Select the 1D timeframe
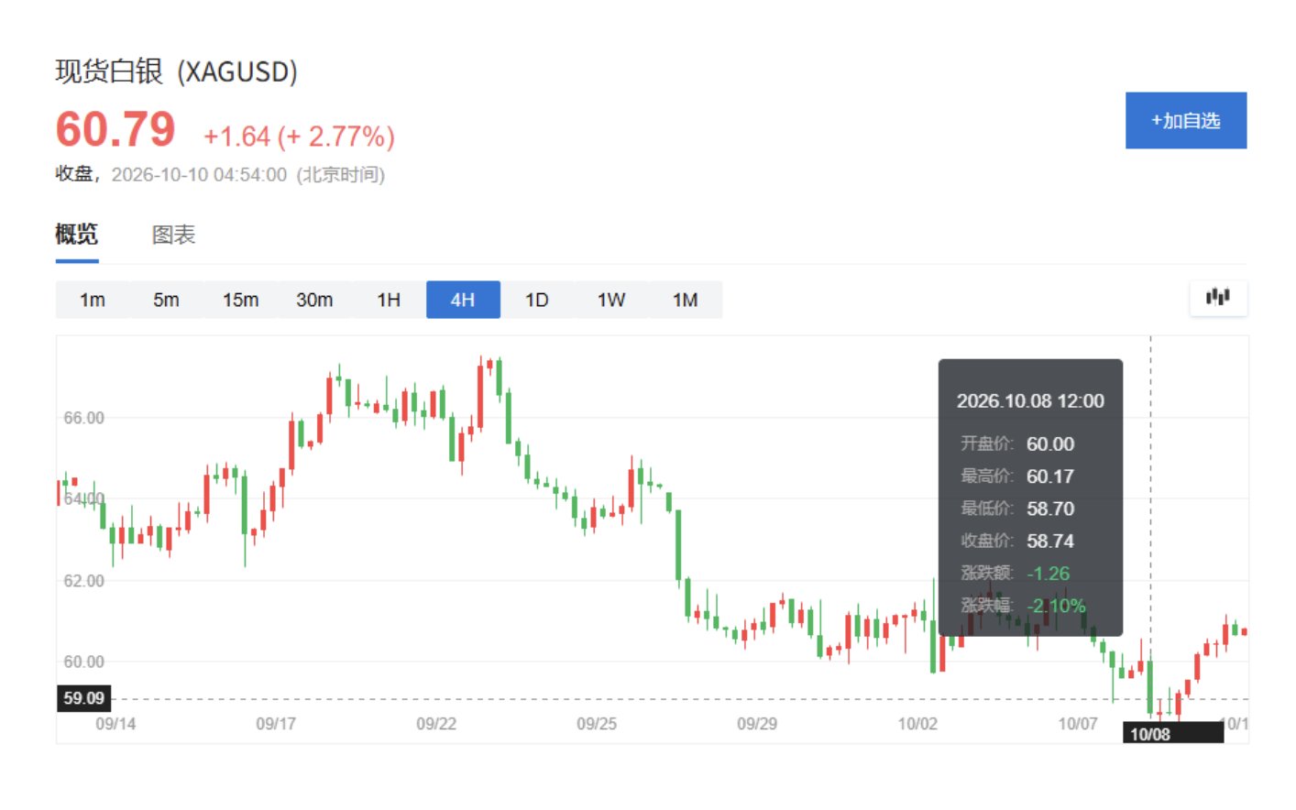 click(537, 300)
